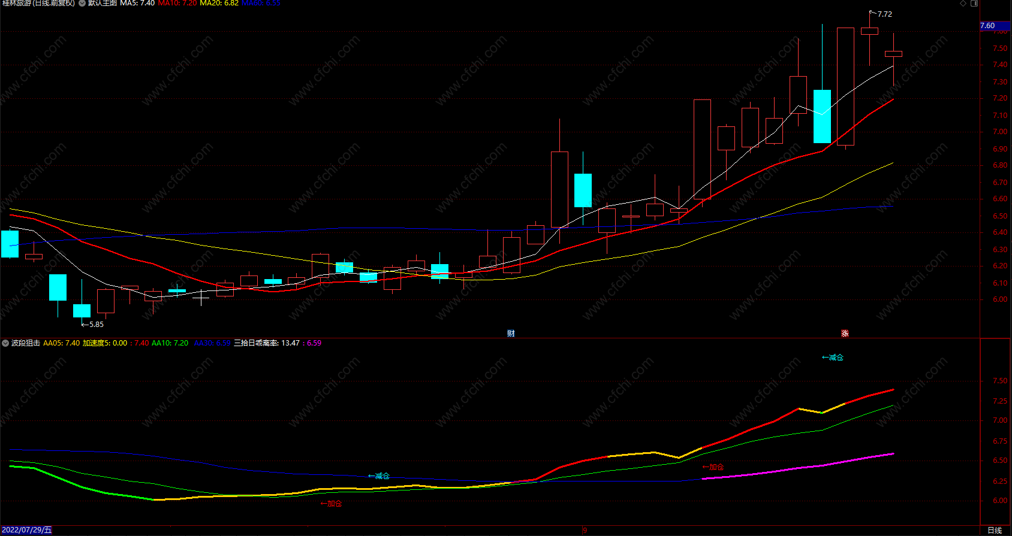Click the AA30: 6.59 indicator value
Viewport: 1012px width, 536px height.
pos(212,343)
